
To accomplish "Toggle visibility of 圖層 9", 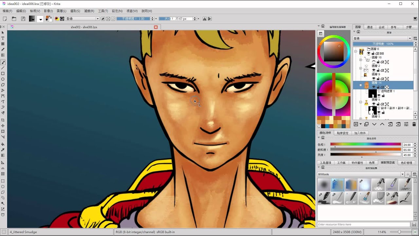I will tap(373, 79).
